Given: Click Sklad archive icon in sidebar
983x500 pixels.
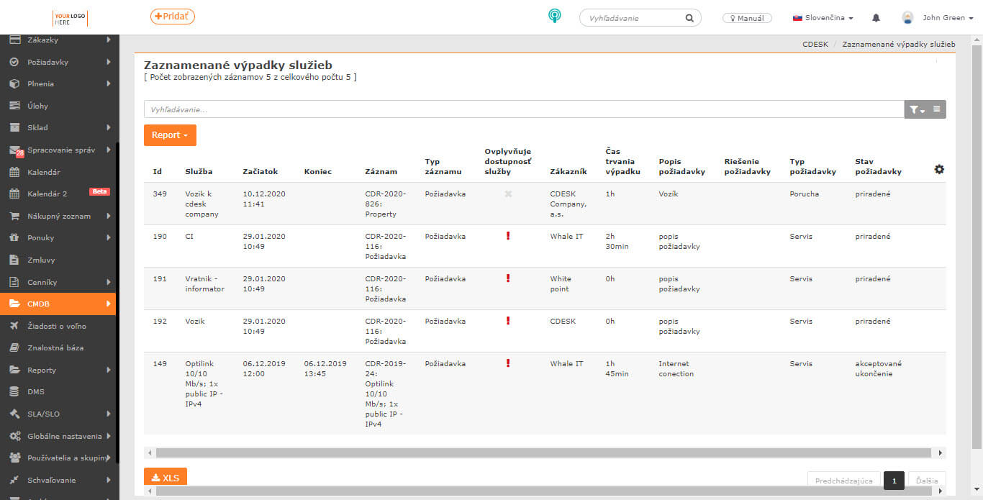Looking at the screenshot, I should [14, 127].
